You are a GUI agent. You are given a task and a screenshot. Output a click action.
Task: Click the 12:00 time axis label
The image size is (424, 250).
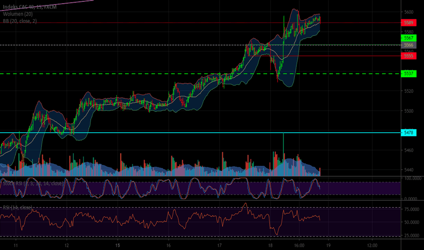(372, 245)
